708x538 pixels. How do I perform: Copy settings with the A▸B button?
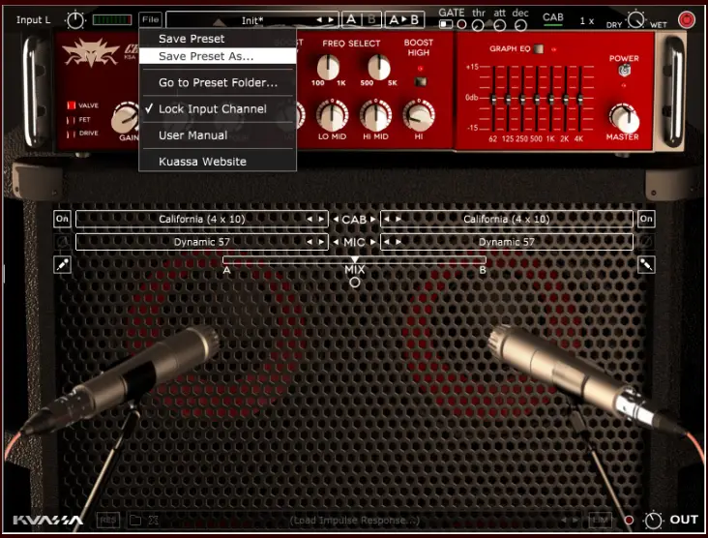(404, 19)
